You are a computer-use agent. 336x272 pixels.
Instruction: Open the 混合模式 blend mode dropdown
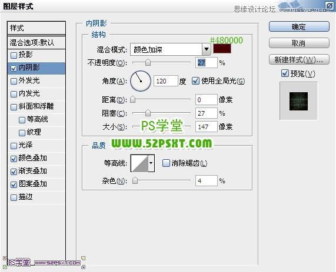point(171,50)
